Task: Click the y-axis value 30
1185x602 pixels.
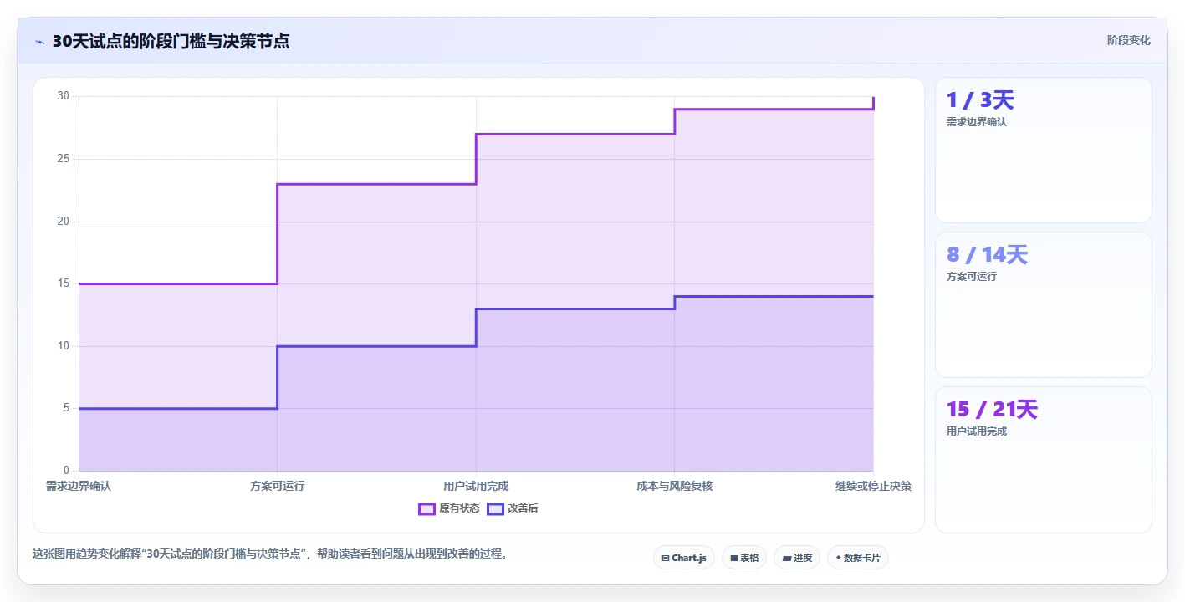Action: click(64, 96)
